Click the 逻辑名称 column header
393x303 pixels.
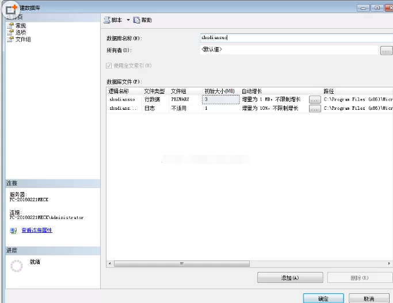click(119, 91)
